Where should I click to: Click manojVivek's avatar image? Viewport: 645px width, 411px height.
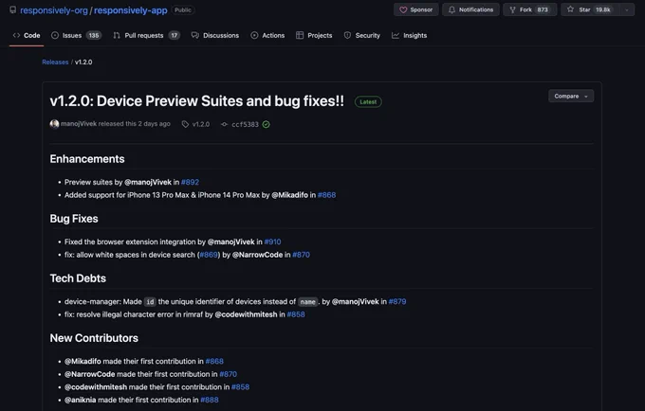(x=54, y=124)
